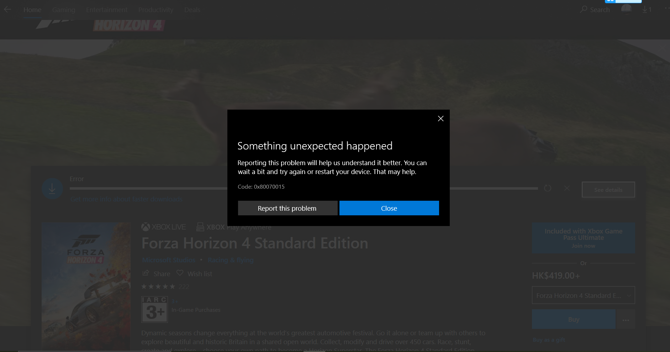Open the Deals tab

point(192,10)
